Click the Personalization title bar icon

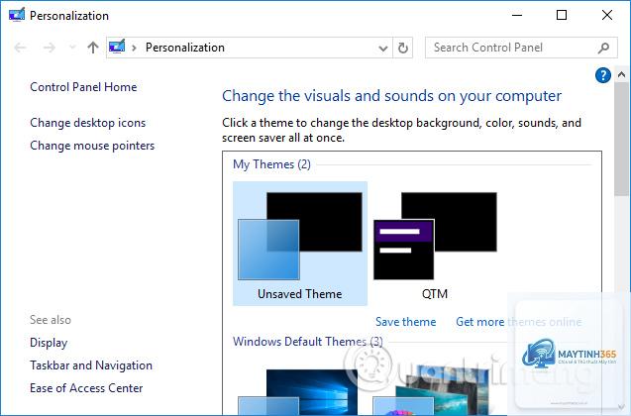[x=17, y=15]
